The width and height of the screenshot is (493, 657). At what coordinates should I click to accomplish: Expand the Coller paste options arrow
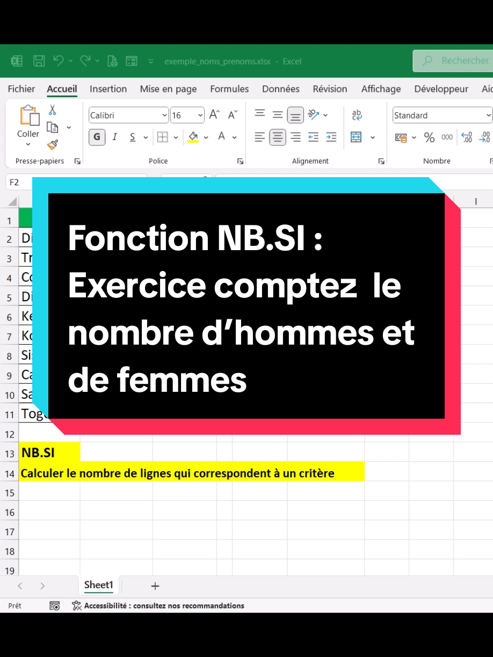(28, 144)
